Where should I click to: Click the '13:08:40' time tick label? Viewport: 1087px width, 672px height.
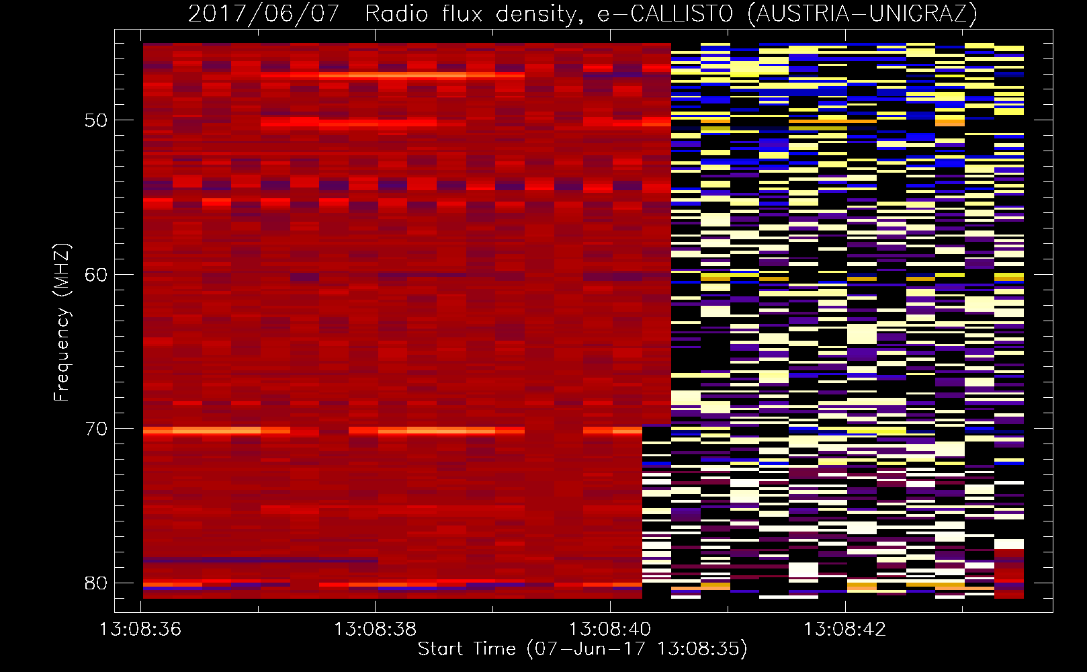click(x=610, y=630)
